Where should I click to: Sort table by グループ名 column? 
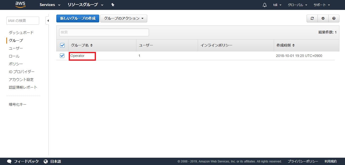82,45
